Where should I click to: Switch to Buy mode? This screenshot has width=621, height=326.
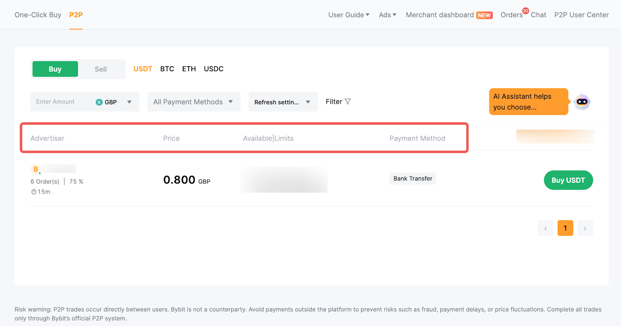pyautogui.click(x=55, y=69)
